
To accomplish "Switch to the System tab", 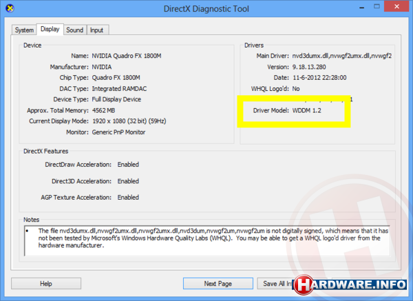I will click(24, 30).
